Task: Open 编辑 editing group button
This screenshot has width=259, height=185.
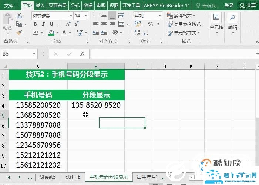Action: (233, 23)
